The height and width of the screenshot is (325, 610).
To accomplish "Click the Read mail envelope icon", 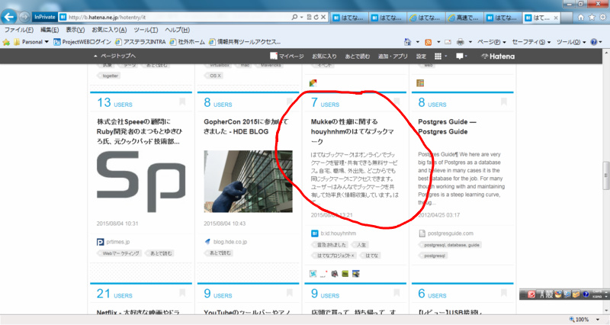I will point(448,42).
